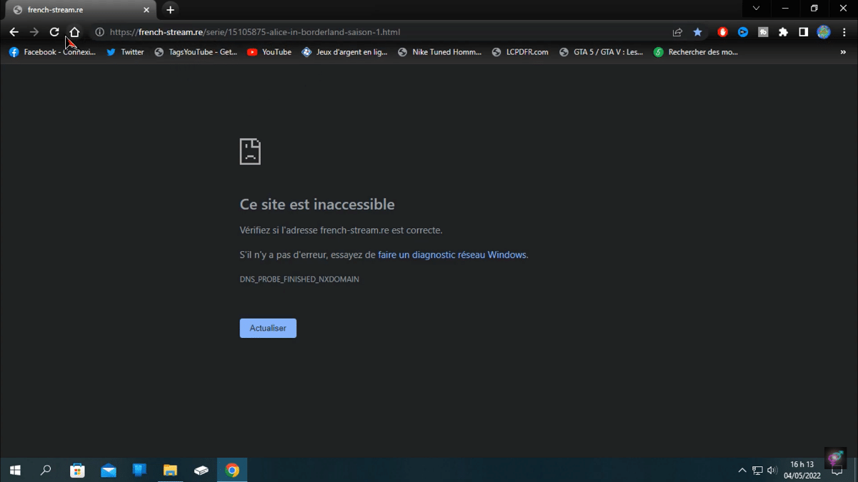Click the bookmark star icon
Screen dimensions: 858x482
pos(697,32)
